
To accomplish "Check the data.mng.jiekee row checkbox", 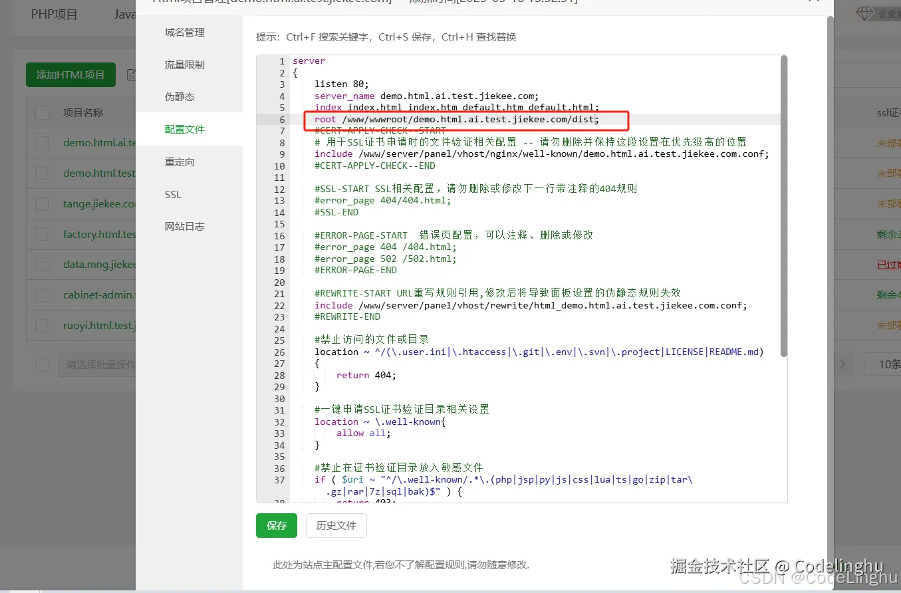I will coord(42,265).
